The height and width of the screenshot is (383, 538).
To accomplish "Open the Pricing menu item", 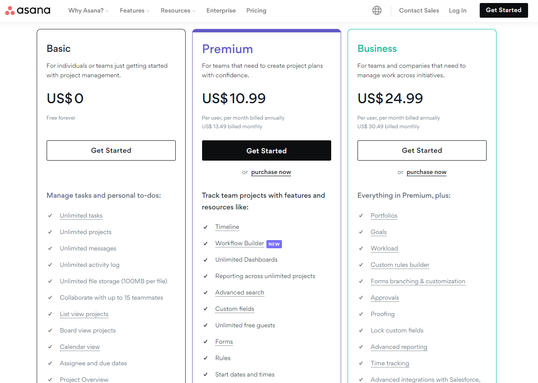I will point(256,10).
